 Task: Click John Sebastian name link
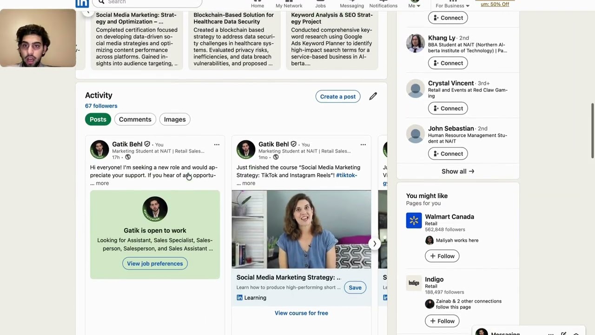point(451,128)
